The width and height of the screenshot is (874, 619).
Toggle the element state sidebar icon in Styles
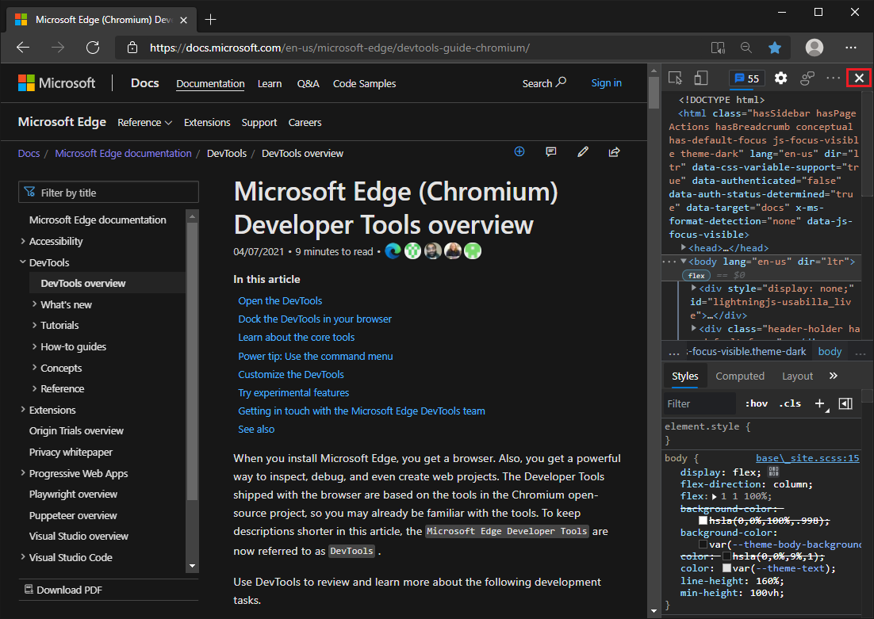coord(845,403)
